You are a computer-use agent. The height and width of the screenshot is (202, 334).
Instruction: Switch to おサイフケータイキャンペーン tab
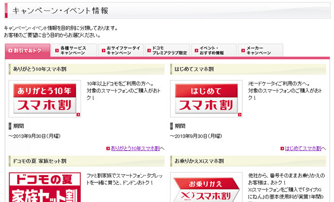pos(121,51)
